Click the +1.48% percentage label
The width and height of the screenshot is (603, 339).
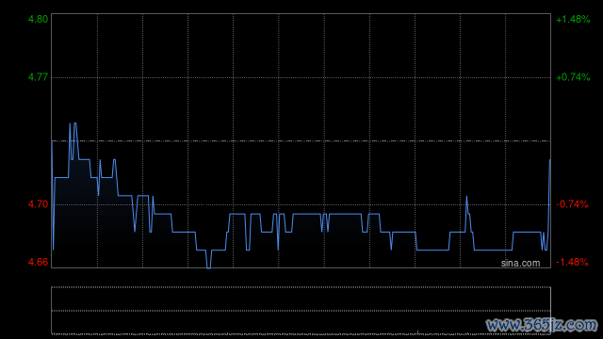click(573, 19)
